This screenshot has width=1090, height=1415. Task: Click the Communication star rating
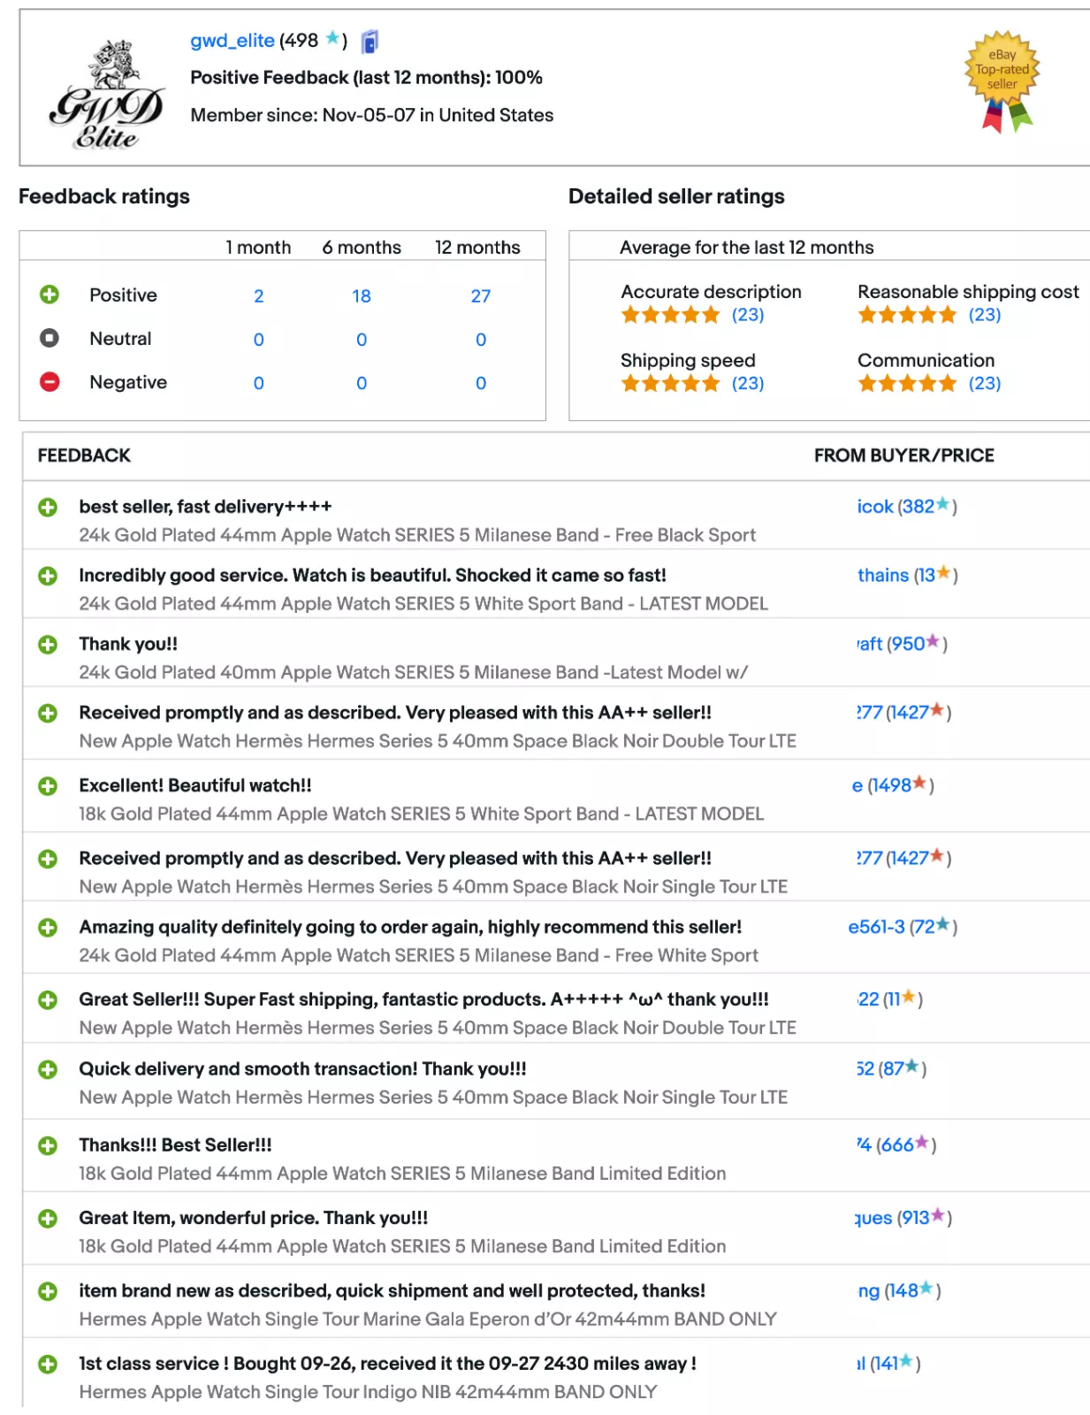[907, 383]
